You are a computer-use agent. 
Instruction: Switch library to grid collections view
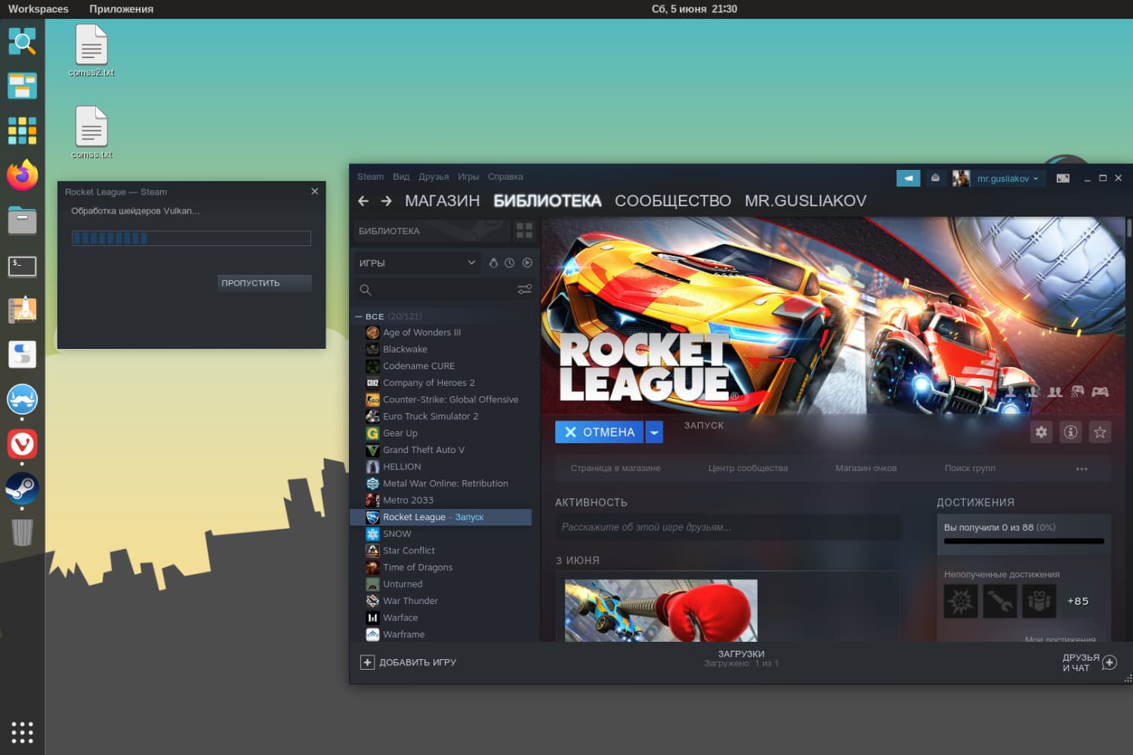click(524, 230)
